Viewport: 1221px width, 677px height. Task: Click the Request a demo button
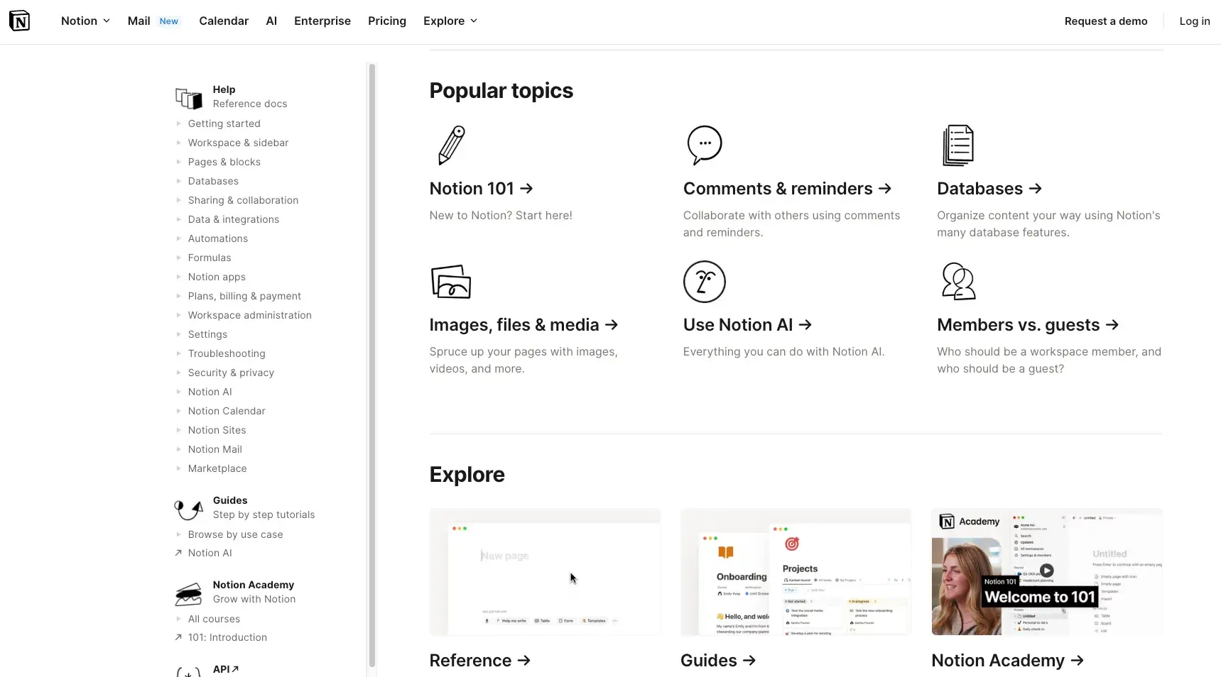1106,21
